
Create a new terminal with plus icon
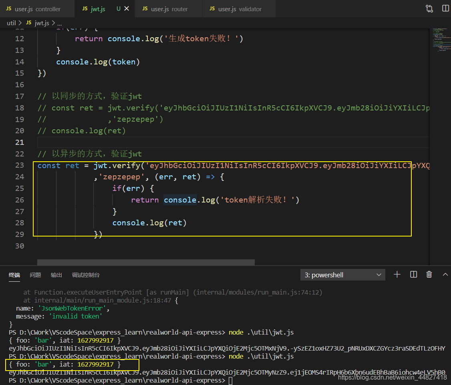(397, 275)
